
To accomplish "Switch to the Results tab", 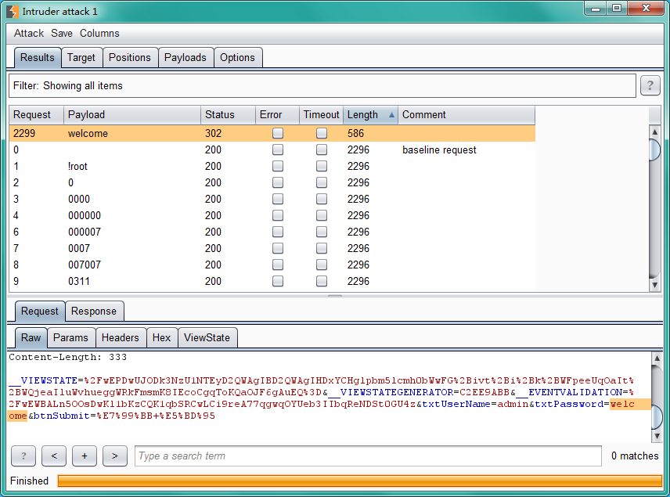I will pos(37,57).
